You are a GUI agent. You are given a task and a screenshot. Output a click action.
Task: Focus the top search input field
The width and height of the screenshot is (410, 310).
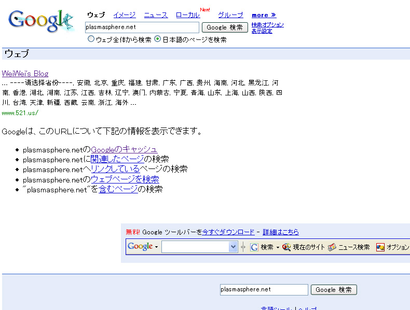coord(142,27)
